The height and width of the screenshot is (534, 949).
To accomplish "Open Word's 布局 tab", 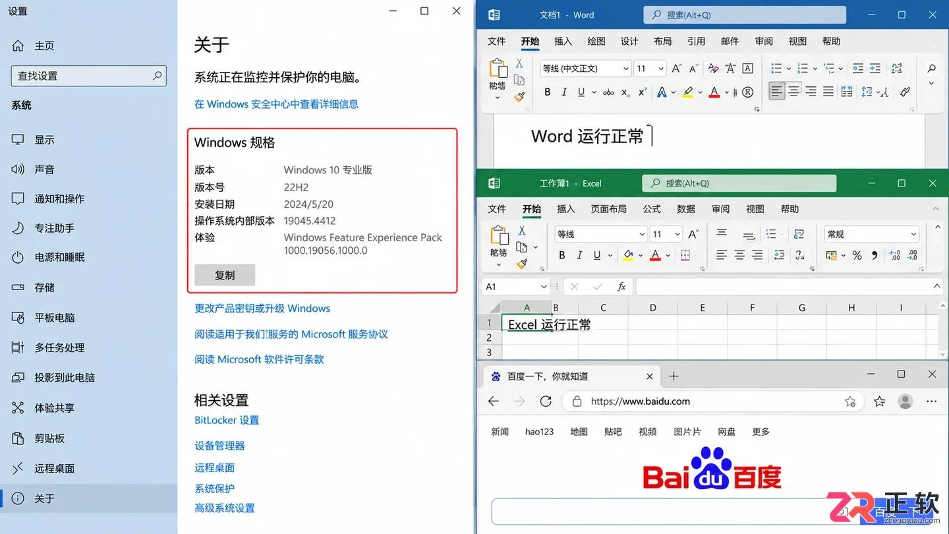I will pos(662,41).
